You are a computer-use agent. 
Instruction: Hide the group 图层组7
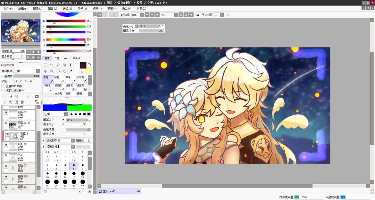6,166
